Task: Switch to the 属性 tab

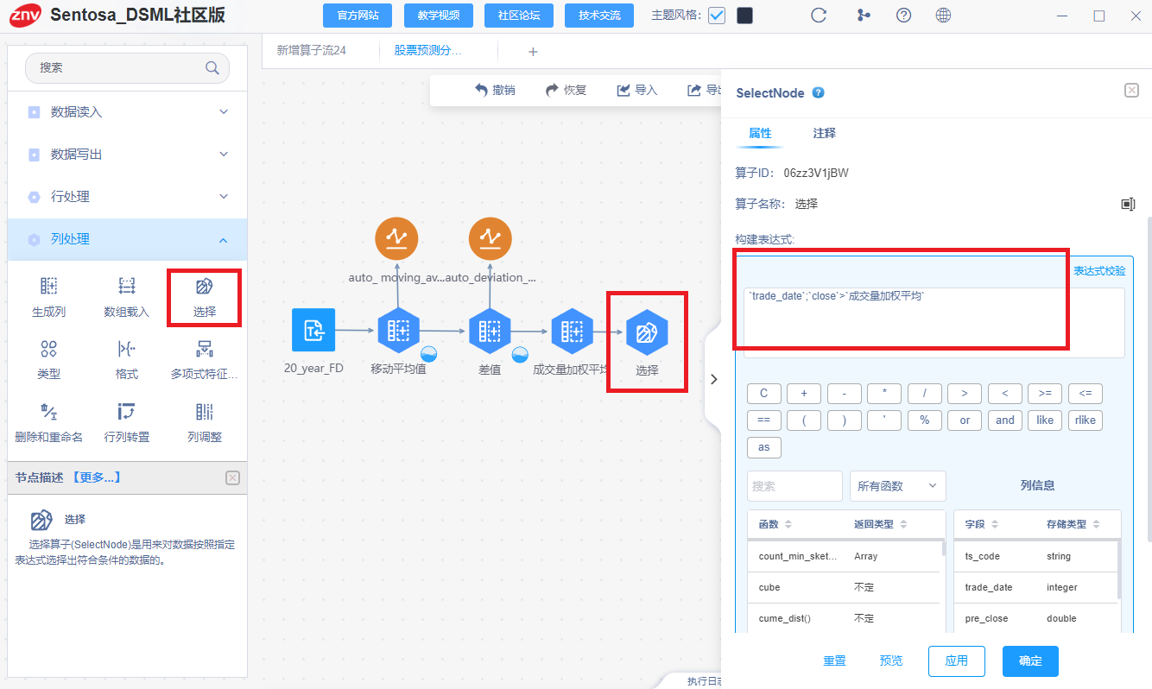Action: pyautogui.click(x=760, y=134)
